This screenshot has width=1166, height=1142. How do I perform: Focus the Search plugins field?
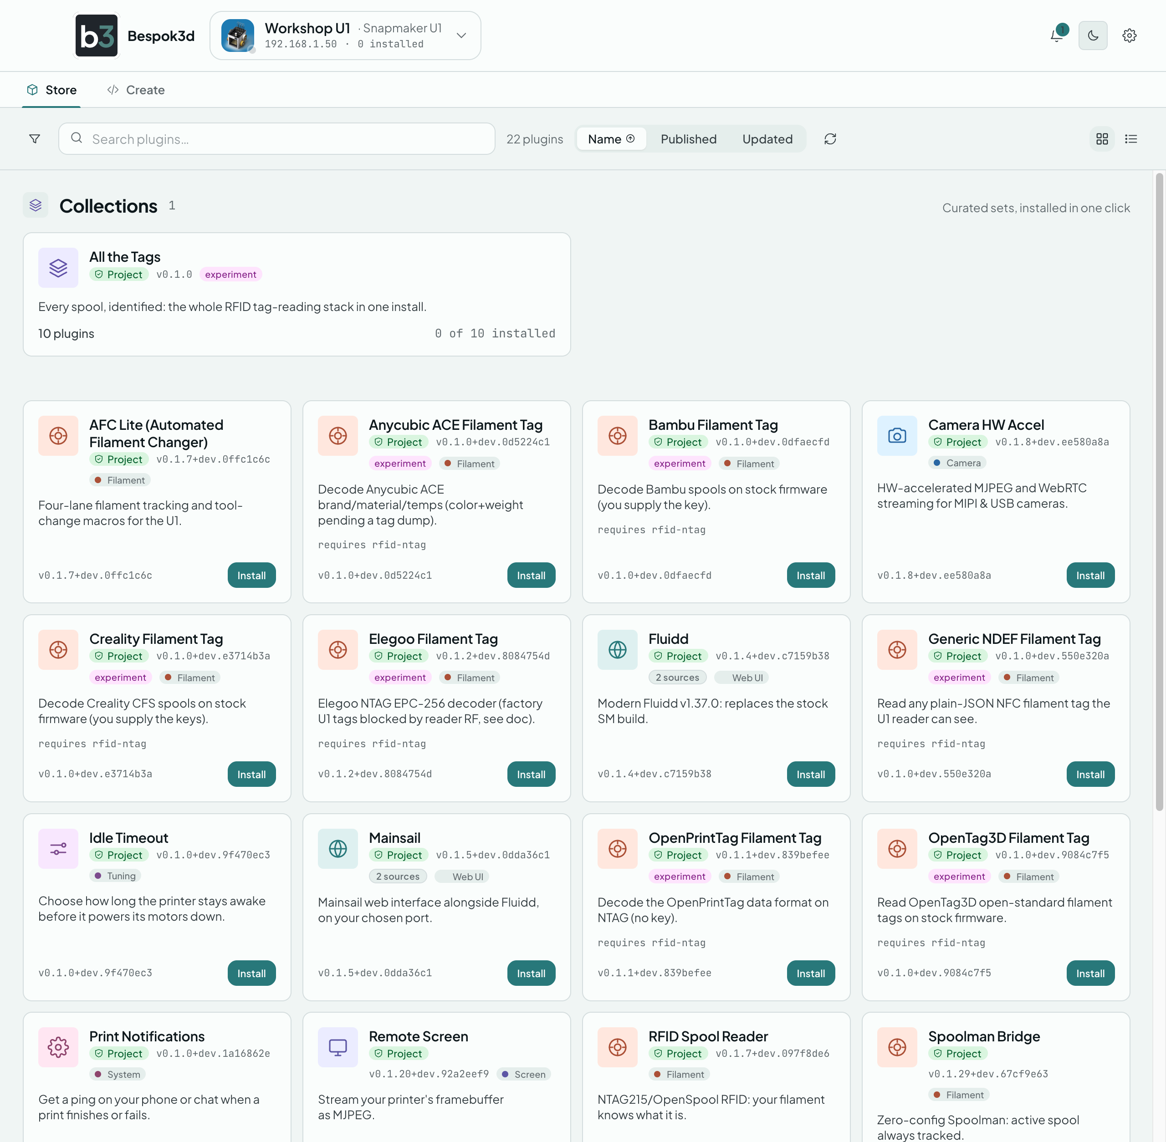pos(276,139)
